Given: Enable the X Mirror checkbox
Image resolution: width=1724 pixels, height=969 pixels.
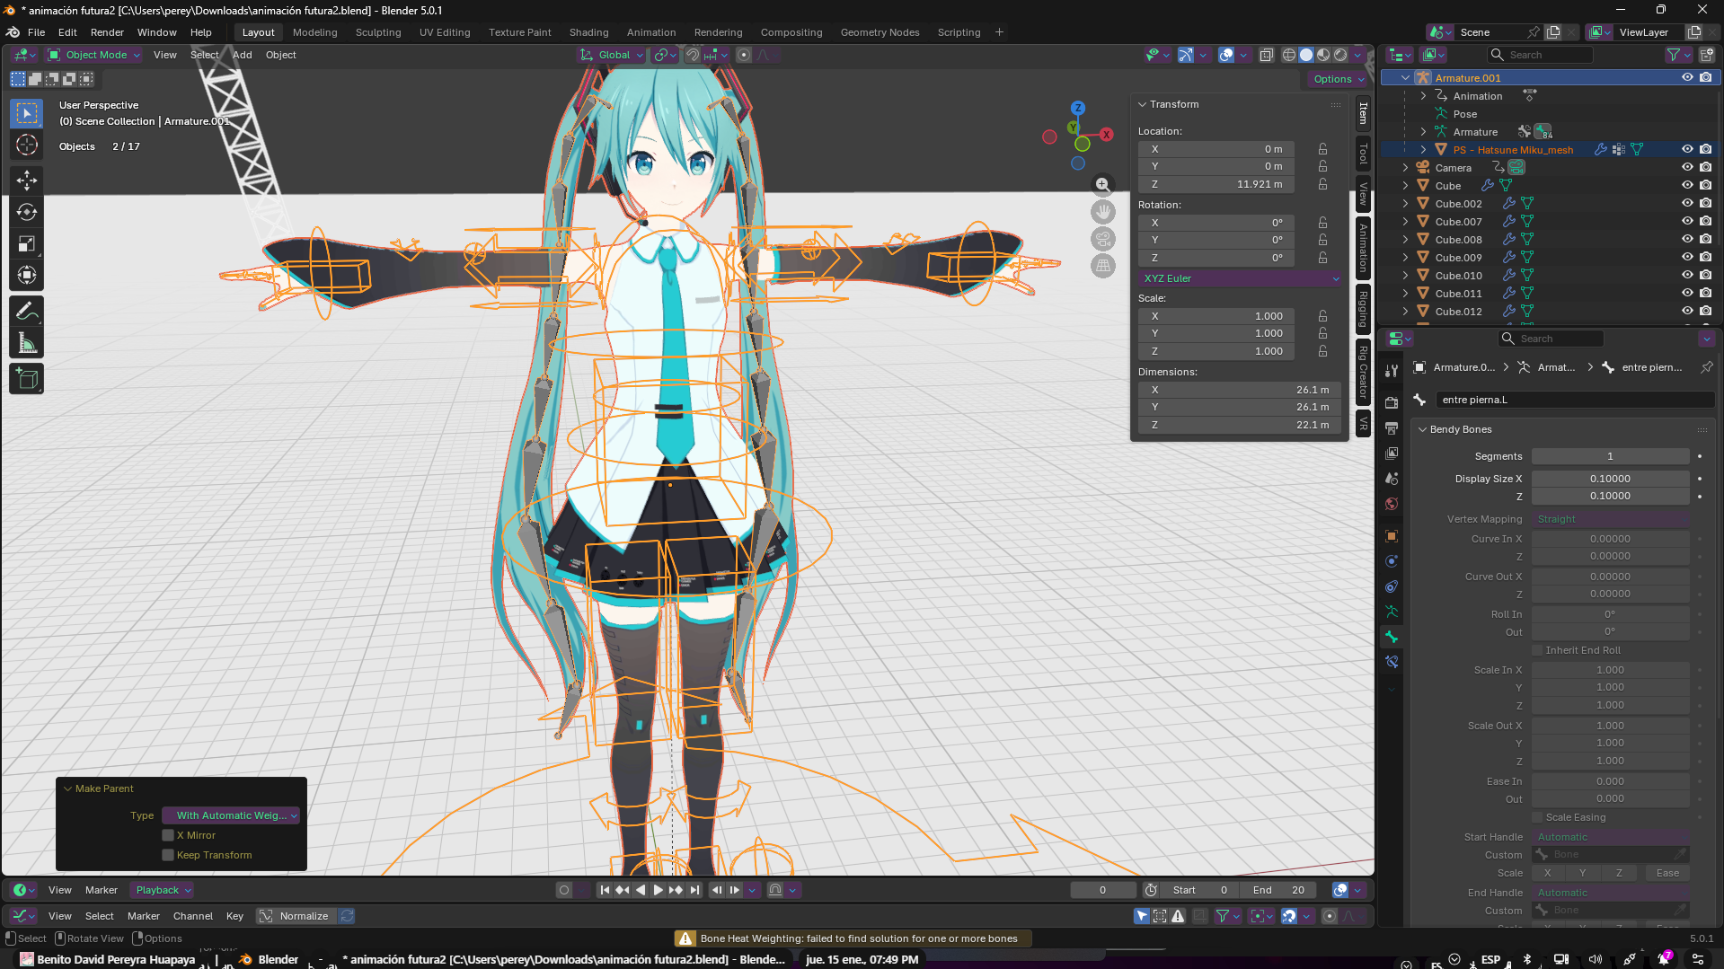Looking at the screenshot, I should (168, 835).
